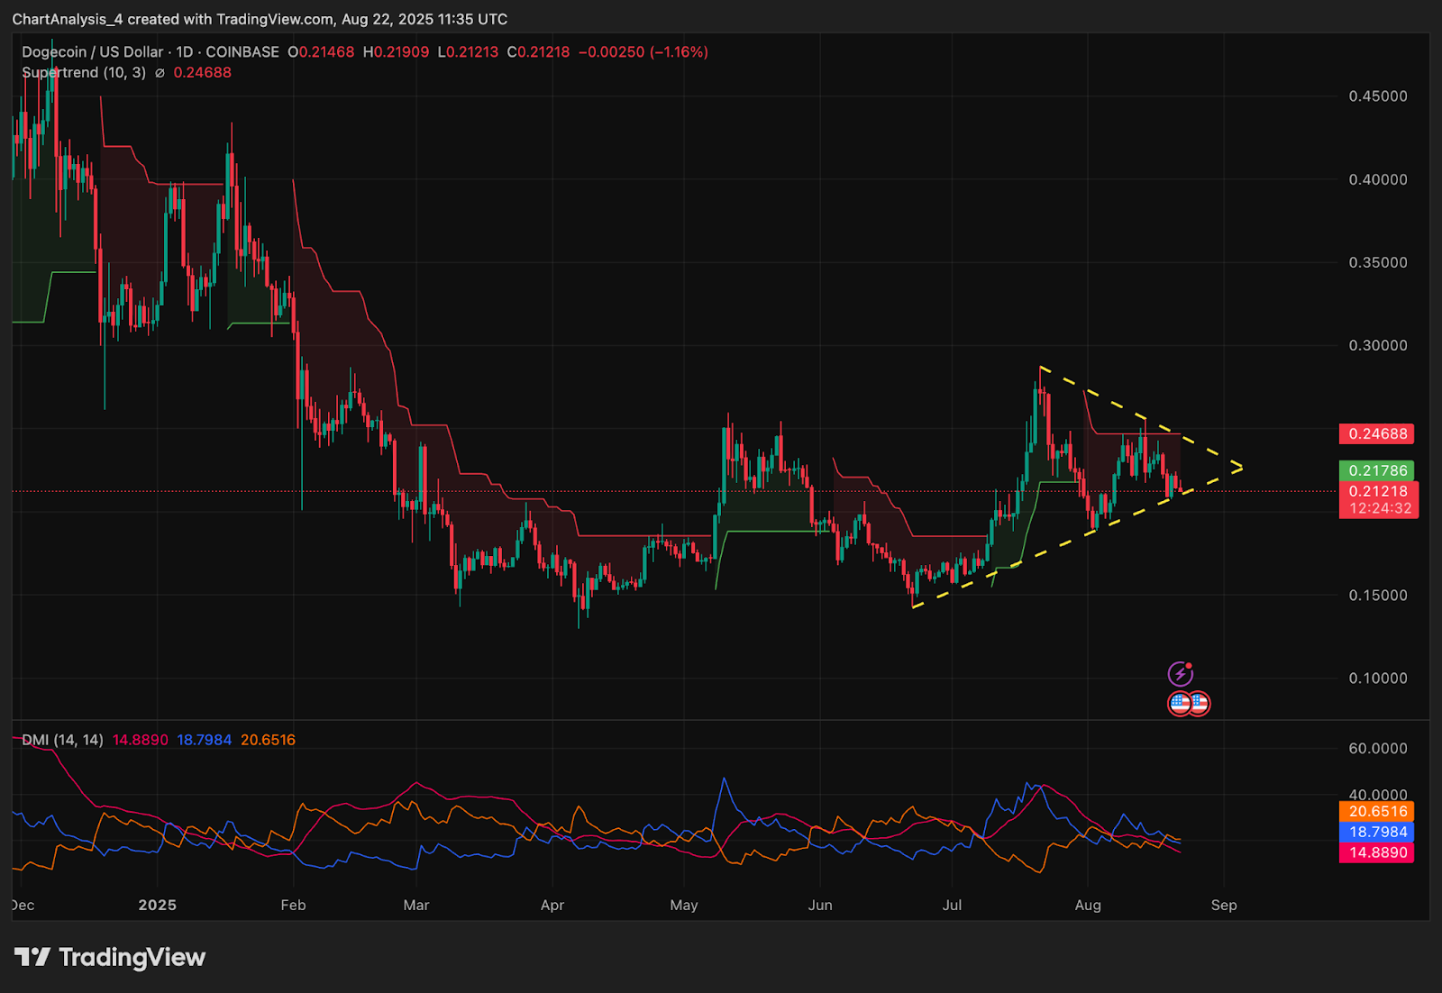Viewport: 1442px width, 993px height.
Task: Click the 0.30000 price axis level
Action: 1377,346
